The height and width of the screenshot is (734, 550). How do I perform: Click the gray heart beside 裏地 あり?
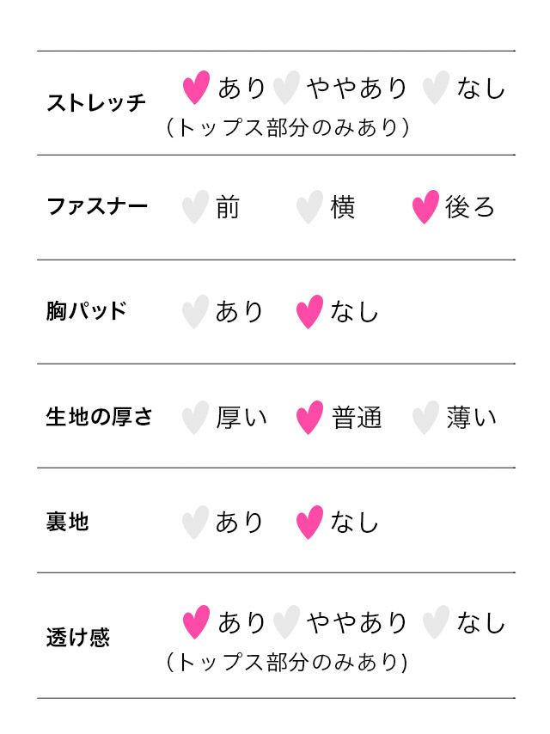pos(195,523)
